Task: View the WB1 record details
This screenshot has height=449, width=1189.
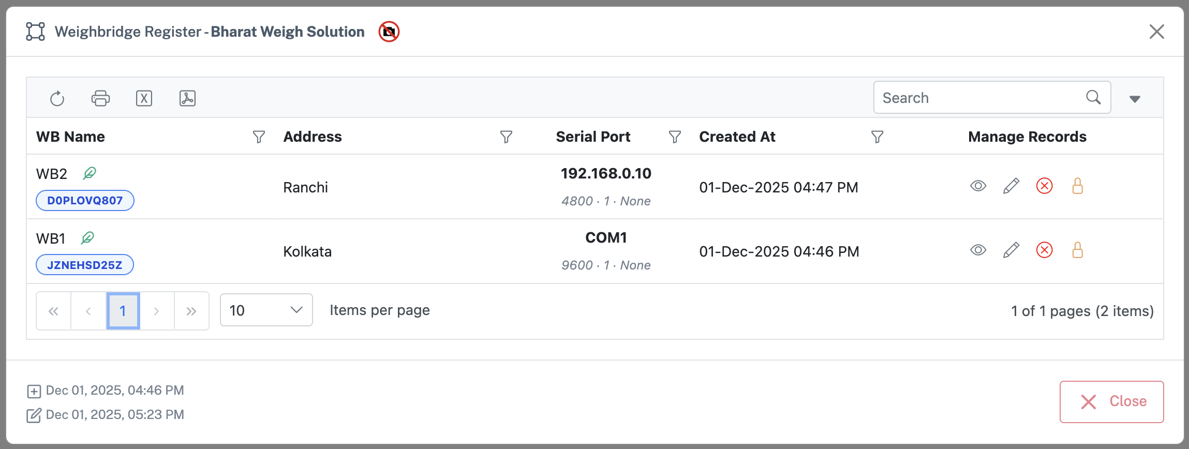Action: [978, 250]
